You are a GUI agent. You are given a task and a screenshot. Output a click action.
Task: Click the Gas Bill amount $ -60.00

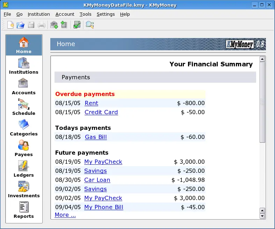pos(193,137)
